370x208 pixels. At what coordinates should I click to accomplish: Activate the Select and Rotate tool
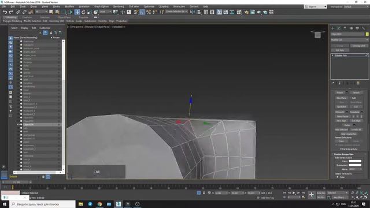[x=83, y=12]
